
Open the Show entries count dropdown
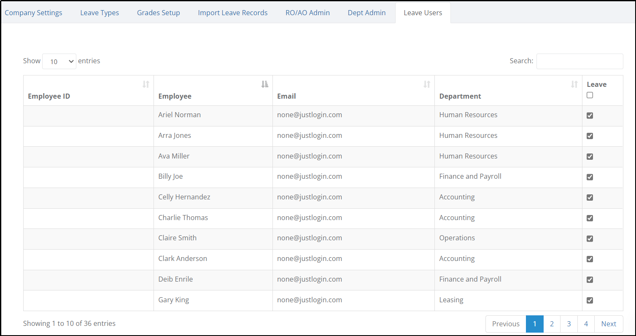pyautogui.click(x=59, y=61)
